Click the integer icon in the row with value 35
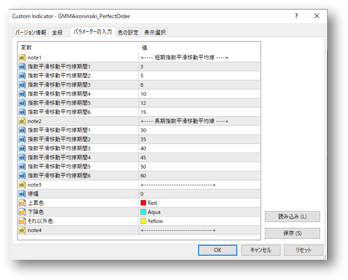Screen dimensions: 348x280 pyautogui.click(x=22, y=139)
